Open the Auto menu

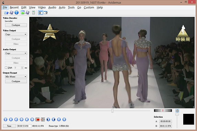tap(62, 8)
